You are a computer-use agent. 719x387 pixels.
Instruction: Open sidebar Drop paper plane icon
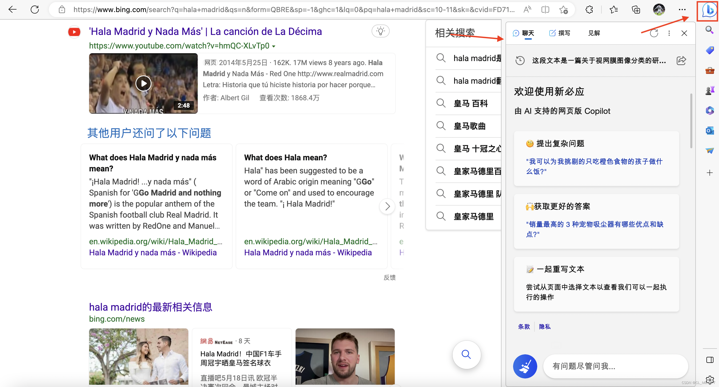(x=709, y=151)
